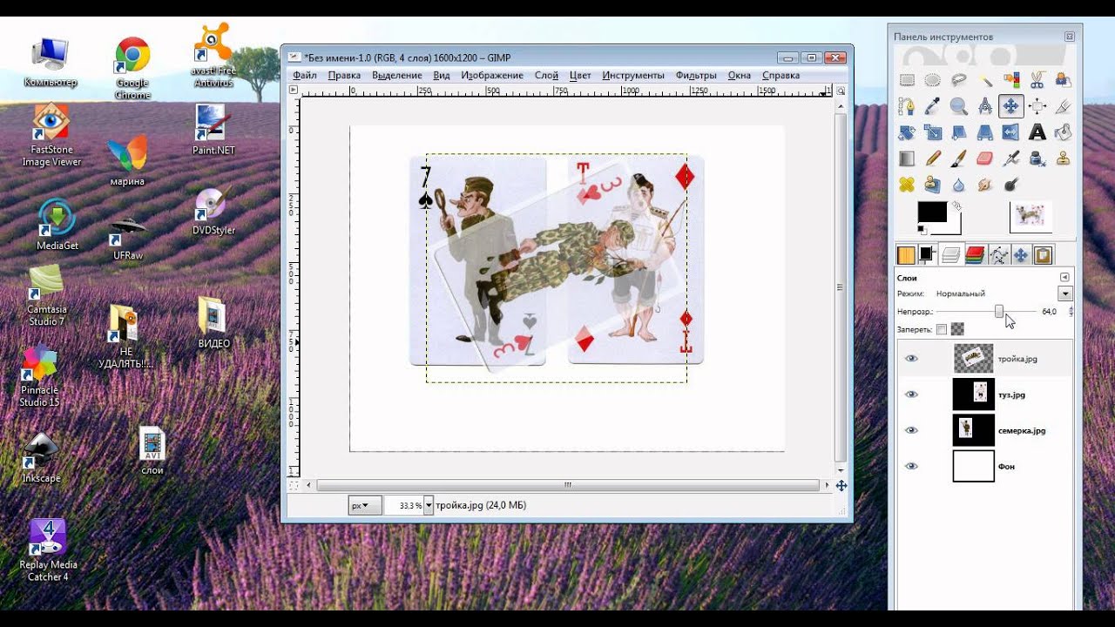Select the Crop knife tool
The width and height of the screenshot is (1115, 627).
(1063, 106)
